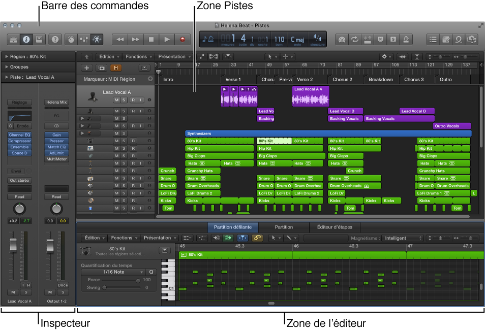
Task: Open the List Editors panel
Action: 434,39
